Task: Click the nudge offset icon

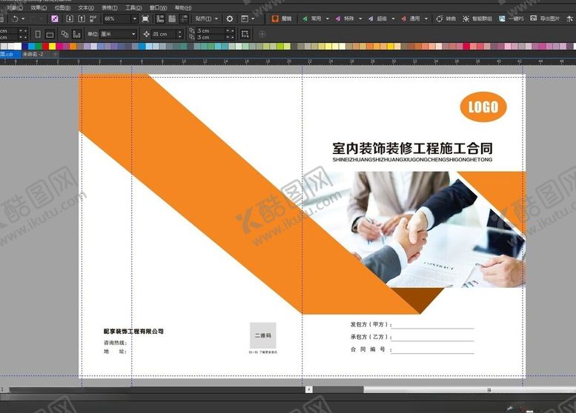Action: pyautogui.click(x=146, y=34)
